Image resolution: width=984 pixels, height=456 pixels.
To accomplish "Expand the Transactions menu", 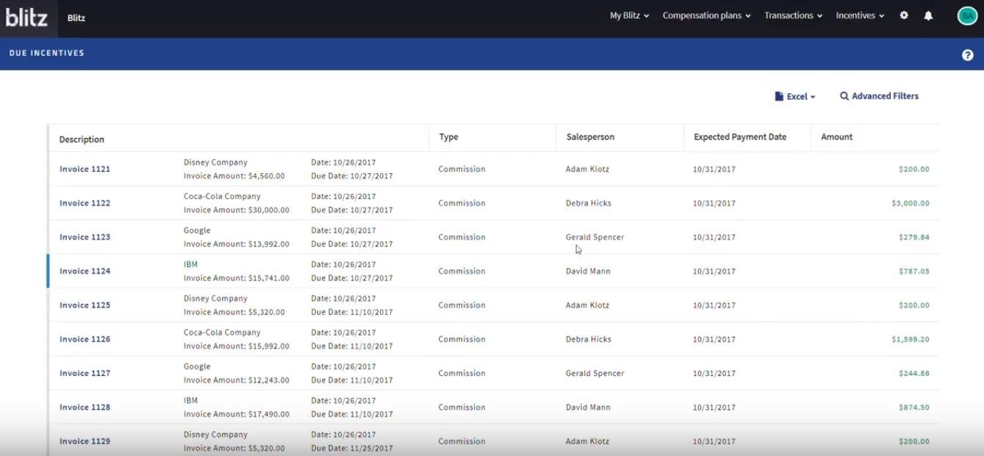I will (793, 15).
